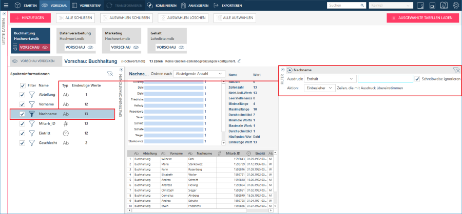The width and height of the screenshot is (462, 214).
Task: Open 'Absteigende Anzahl' sort order dropdown
Action: 199,74
